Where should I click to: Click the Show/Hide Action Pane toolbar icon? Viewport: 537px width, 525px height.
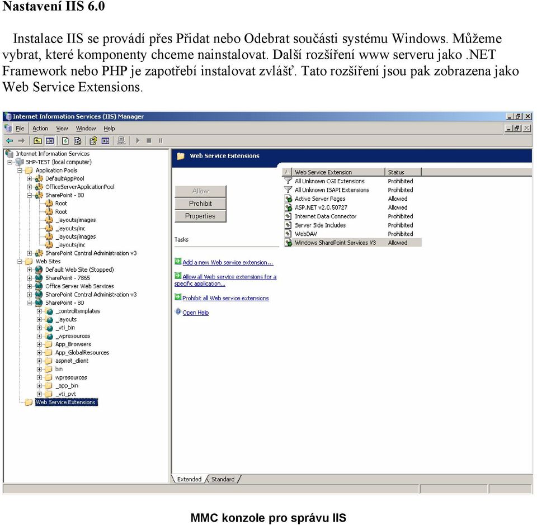coord(106,141)
